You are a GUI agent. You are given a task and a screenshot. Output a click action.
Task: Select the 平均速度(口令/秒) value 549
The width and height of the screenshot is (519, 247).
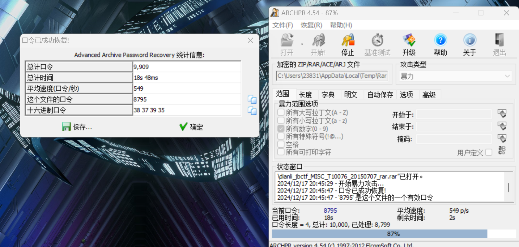187,88
